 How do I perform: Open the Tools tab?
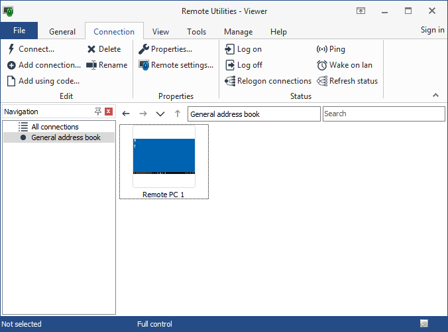click(196, 31)
